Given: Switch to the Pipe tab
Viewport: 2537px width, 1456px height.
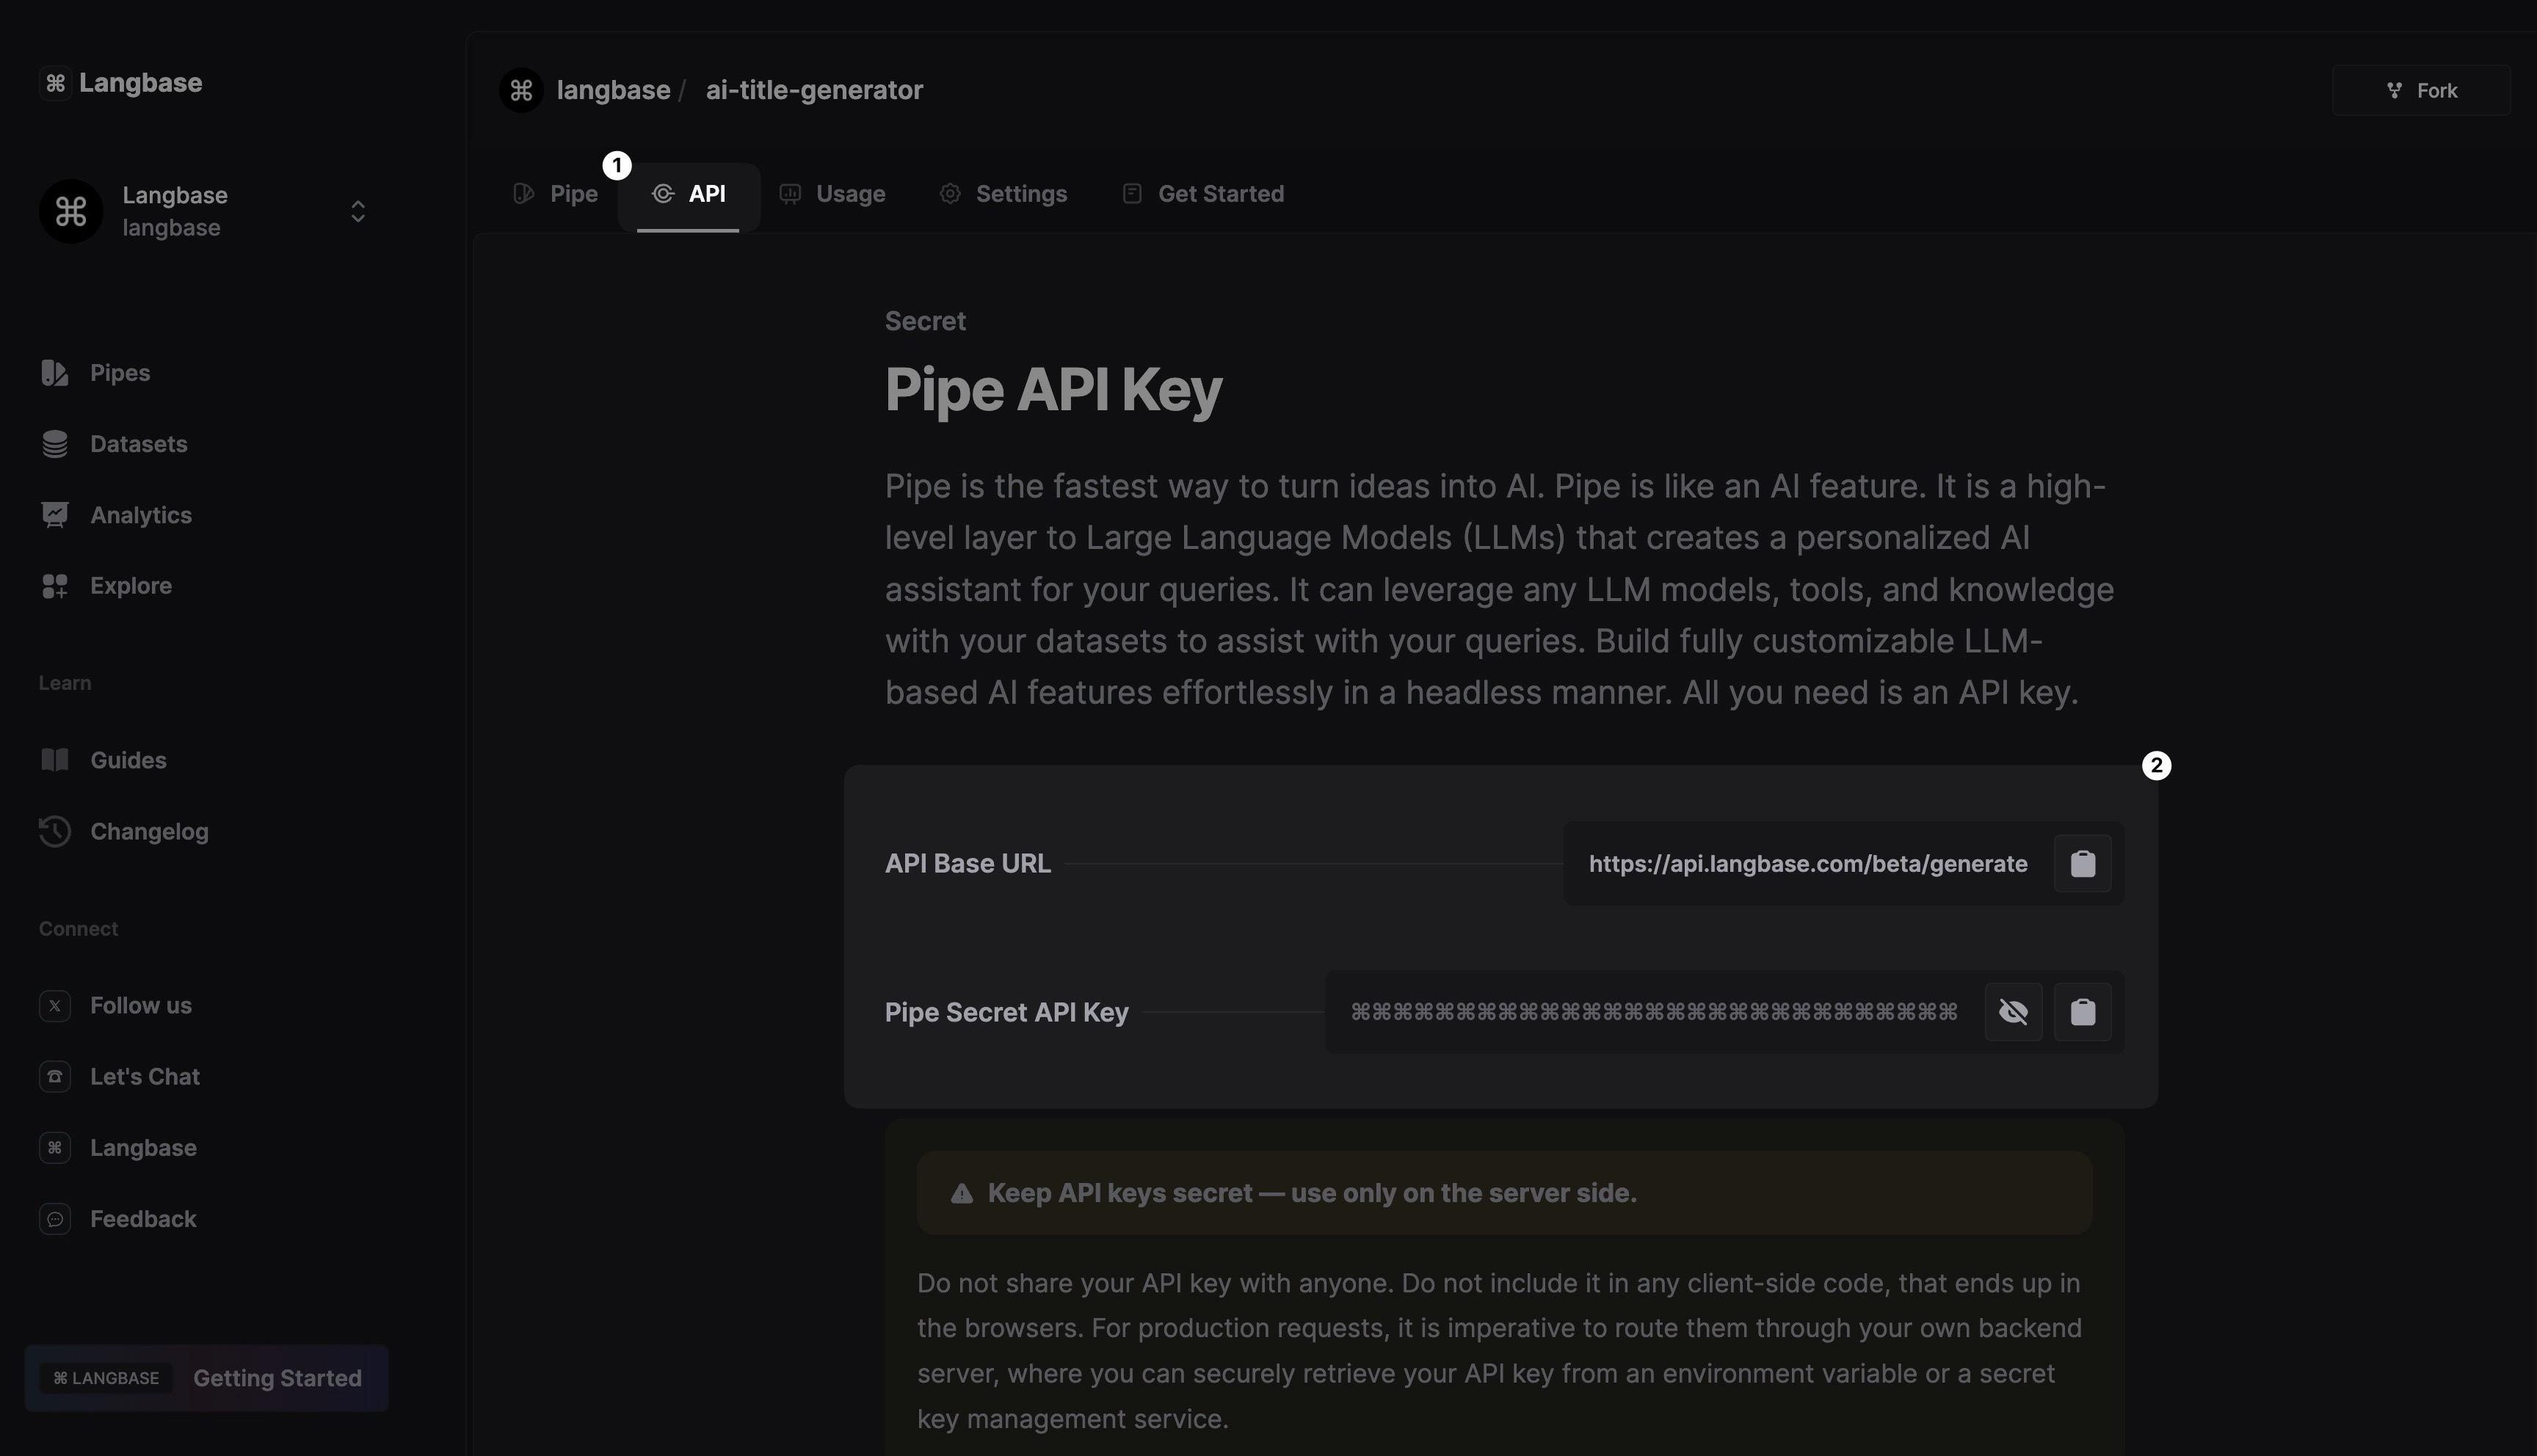Looking at the screenshot, I should tap(556, 194).
